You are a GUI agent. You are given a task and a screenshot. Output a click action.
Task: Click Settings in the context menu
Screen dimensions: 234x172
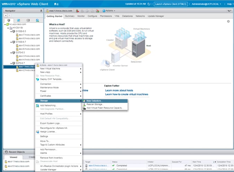(x=59, y=137)
